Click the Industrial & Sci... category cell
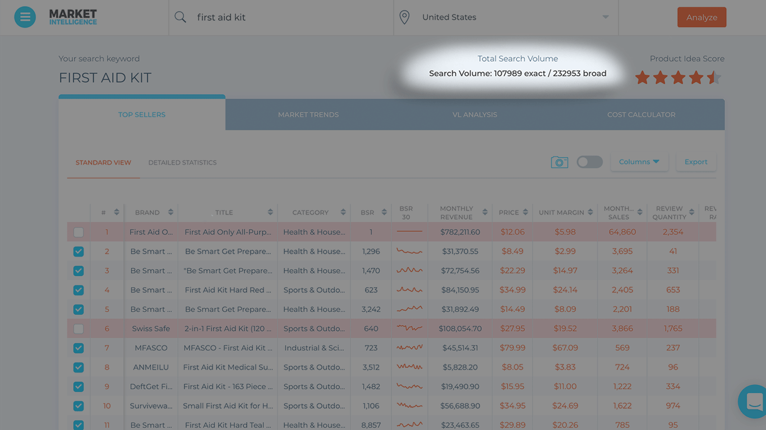This screenshot has height=430, width=766. (x=314, y=348)
